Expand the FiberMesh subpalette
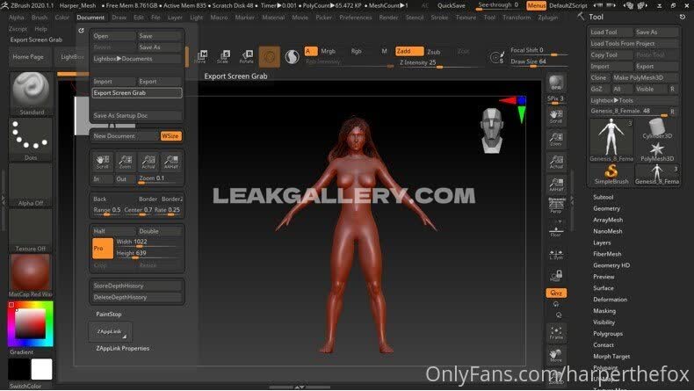Screen dimensions: 694x391 pyautogui.click(x=607, y=254)
